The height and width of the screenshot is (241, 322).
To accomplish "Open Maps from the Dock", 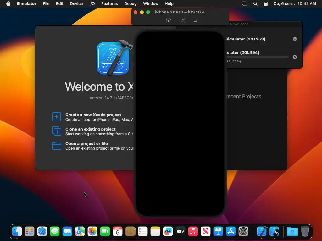I will (80, 232).
